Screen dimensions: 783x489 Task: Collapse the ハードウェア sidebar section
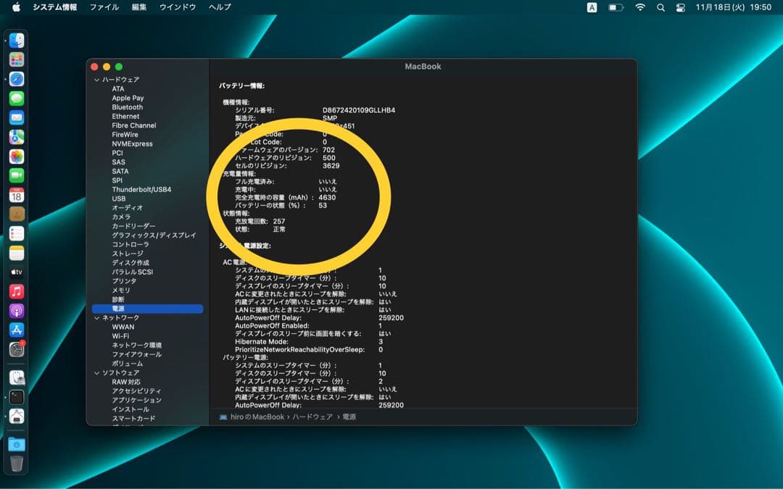point(96,80)
